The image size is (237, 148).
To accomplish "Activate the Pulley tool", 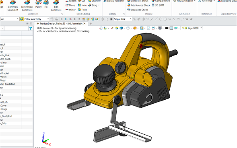I will [38, 4].
